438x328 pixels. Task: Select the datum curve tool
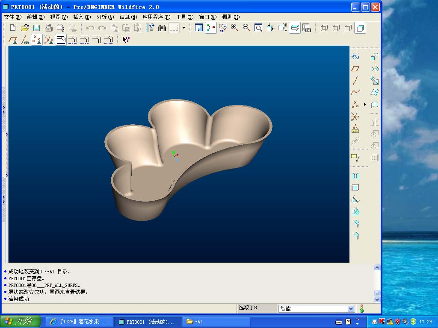355,92
